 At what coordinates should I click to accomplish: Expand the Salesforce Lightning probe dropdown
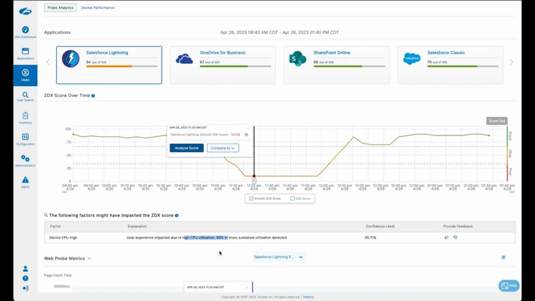point(279,257)
